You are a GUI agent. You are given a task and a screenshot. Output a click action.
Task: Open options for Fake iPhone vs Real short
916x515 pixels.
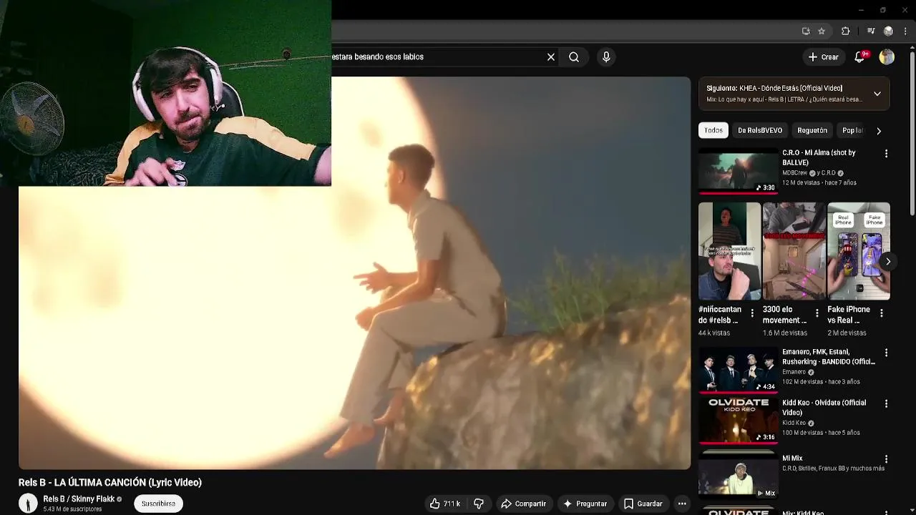pos(882,313)
